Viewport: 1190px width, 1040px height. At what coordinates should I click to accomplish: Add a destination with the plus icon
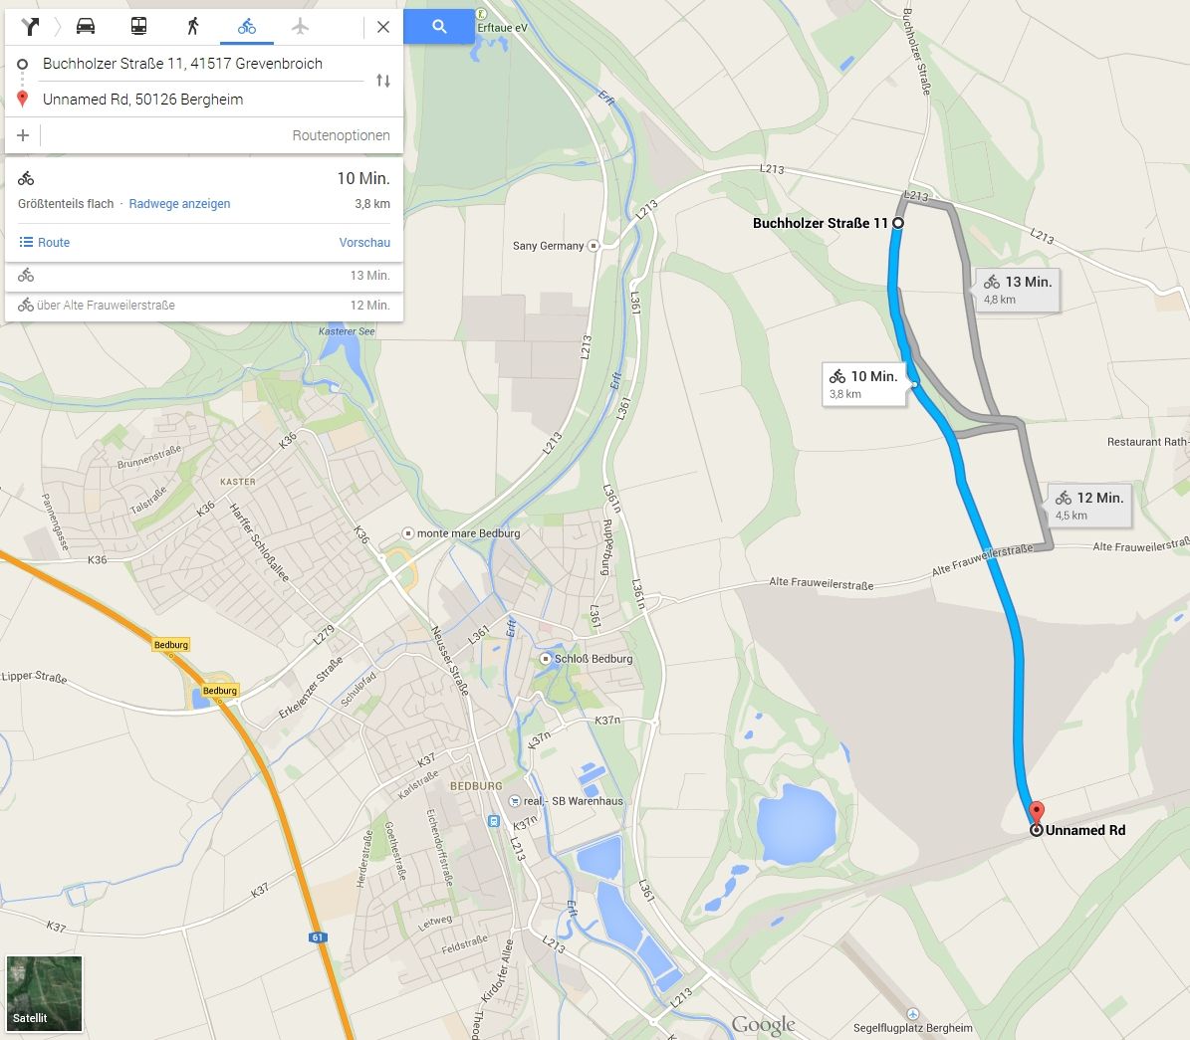coord(23,135)
